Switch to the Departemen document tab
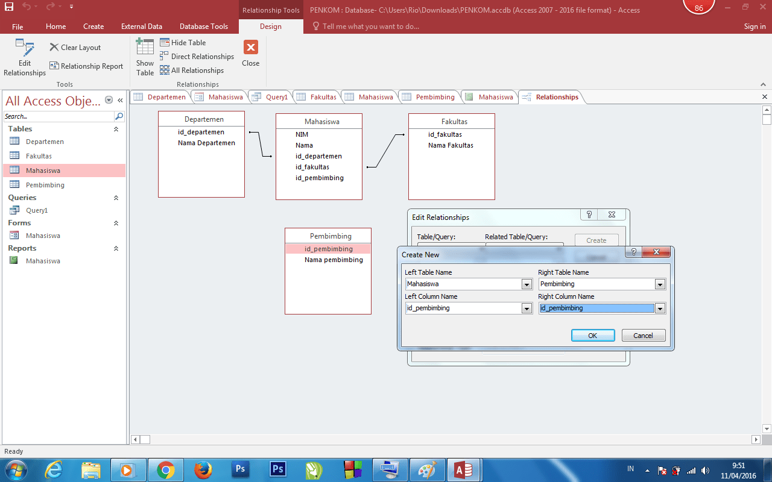 (161, 97)
